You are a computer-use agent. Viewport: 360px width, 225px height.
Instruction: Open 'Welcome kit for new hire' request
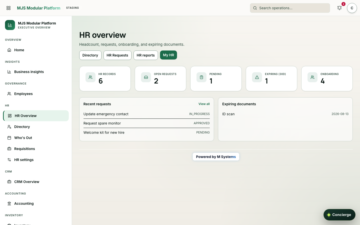(x=146, y=132)
